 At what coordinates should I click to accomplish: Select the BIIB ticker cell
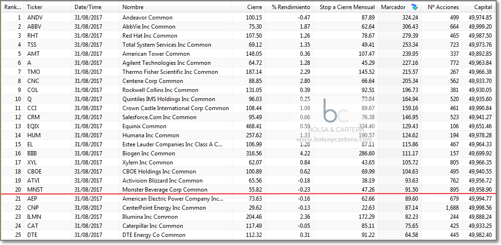click(33, 153)
